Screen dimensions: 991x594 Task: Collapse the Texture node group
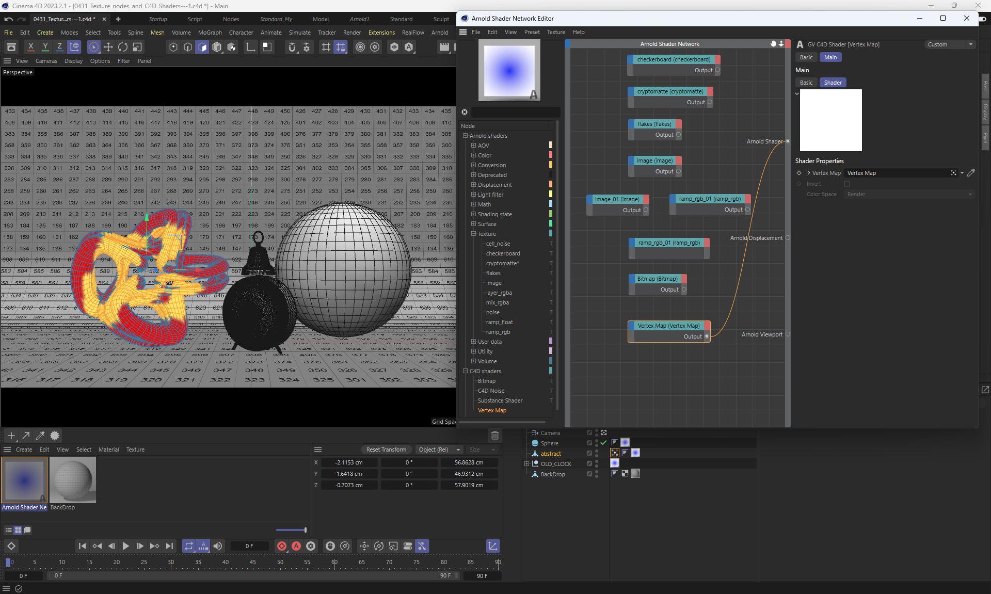(x=473, y=234)
